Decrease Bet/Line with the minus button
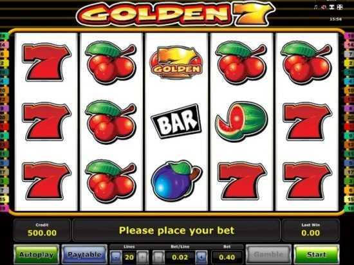The image size is (354, 265). point(159,257)
